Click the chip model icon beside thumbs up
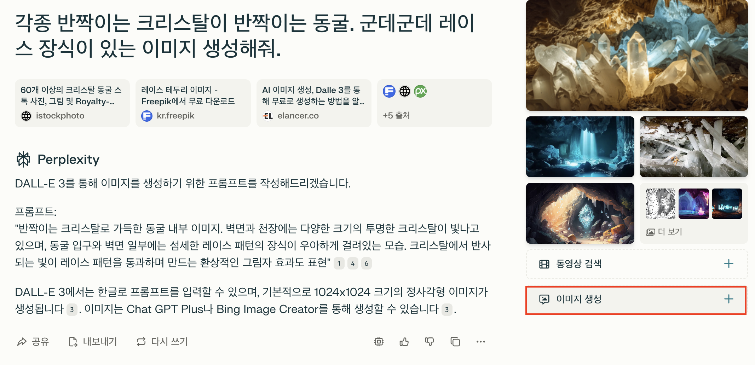This screenshot has height=365, width=755. (x=379, y=342)
